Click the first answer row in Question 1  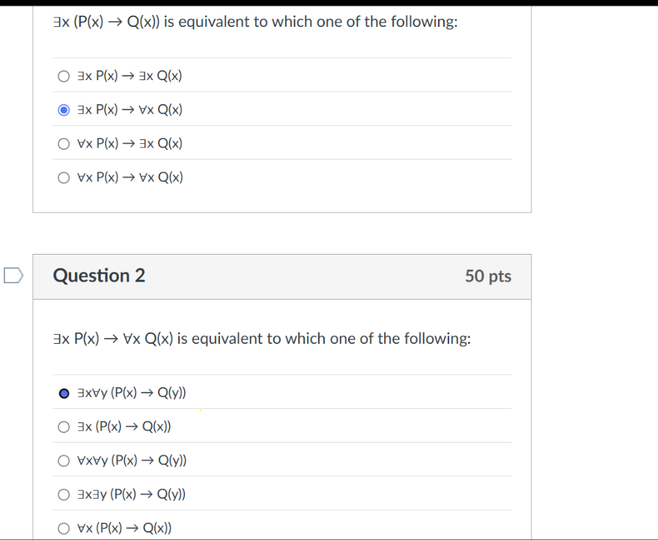pyautogui.click(x=129, y=76)
